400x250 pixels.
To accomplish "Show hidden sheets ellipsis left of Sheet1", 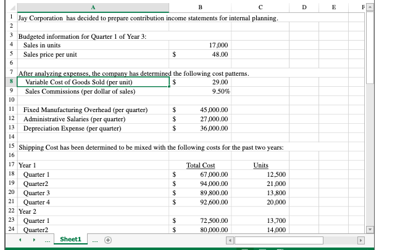I will [48, 240].
